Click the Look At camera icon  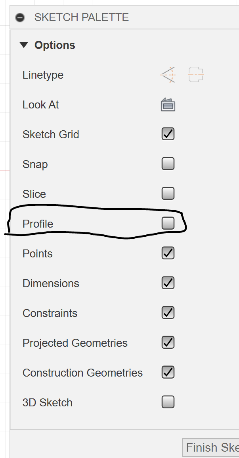point(167,104)
